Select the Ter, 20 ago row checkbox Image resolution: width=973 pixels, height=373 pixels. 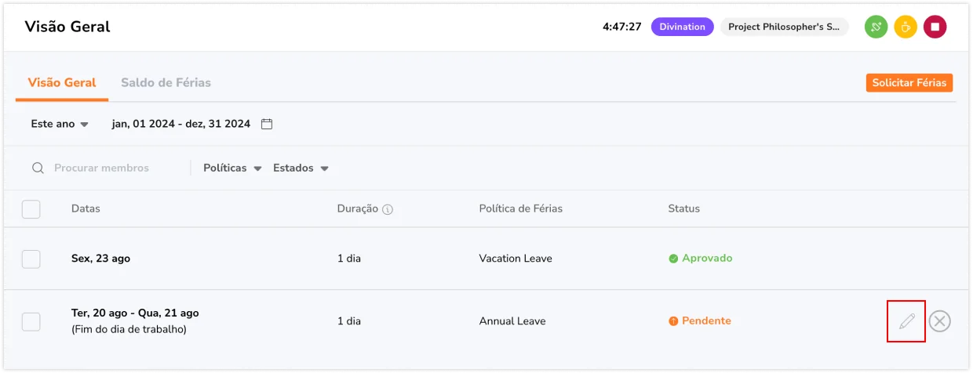tap(31, 321)
